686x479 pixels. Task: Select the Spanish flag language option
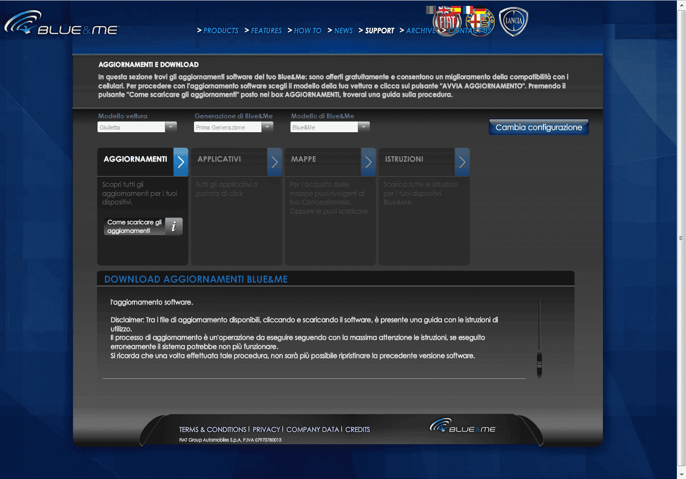pos(456,10)
